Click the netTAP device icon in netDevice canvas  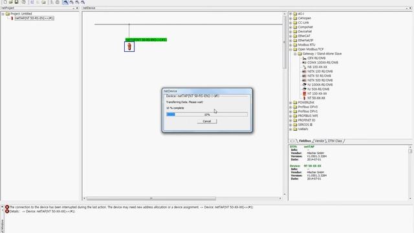tap(129, 47)
